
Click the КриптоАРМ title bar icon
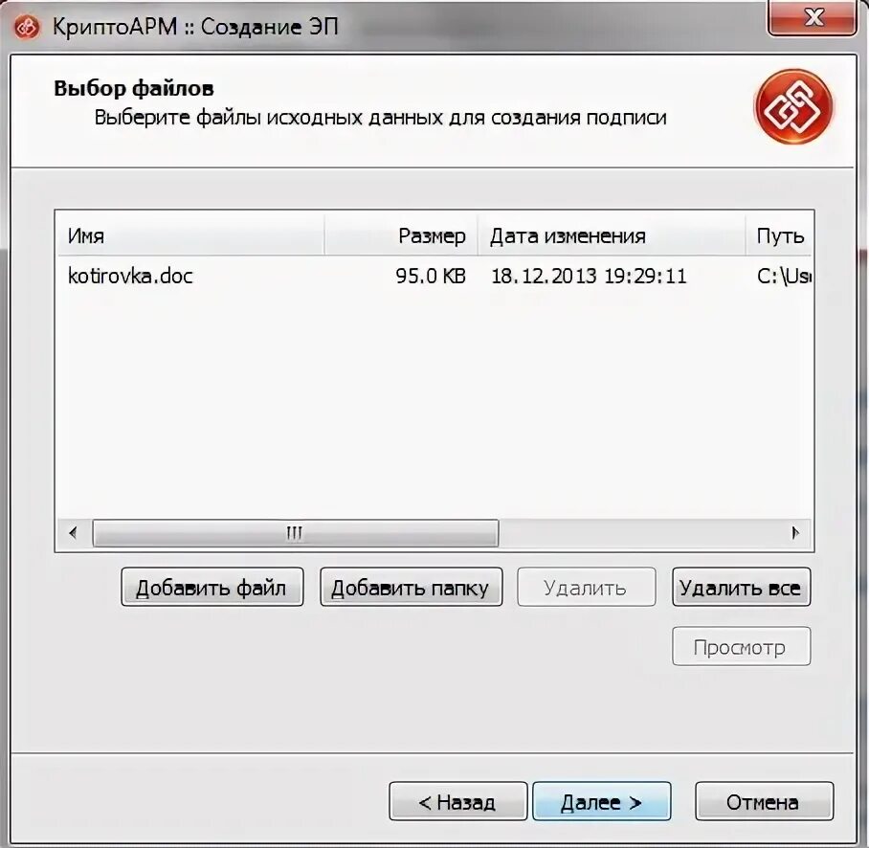pyautogui.click(x=27, y=27)
